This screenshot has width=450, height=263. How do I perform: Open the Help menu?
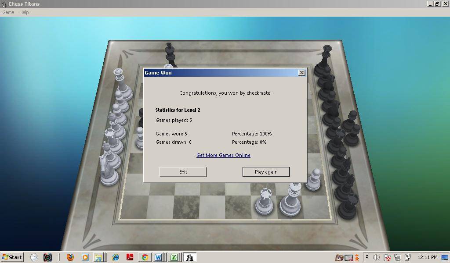pos(24,12)
